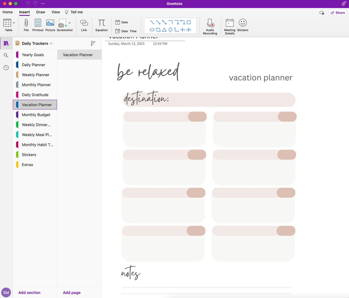Share the current notebook

[x=337, y=13]
